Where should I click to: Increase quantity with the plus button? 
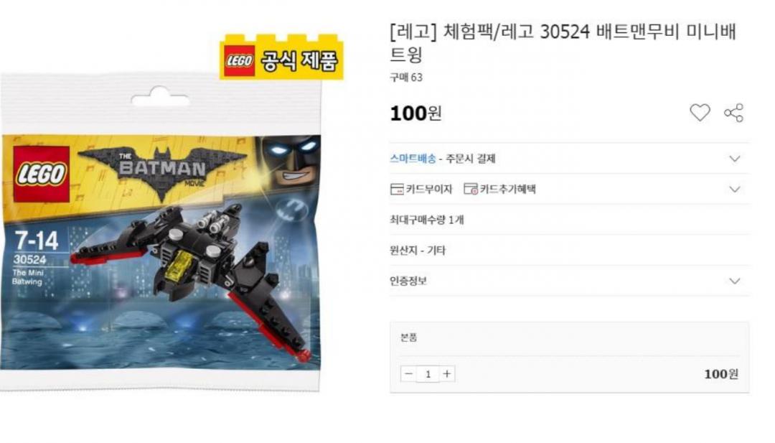coord(447,374)
